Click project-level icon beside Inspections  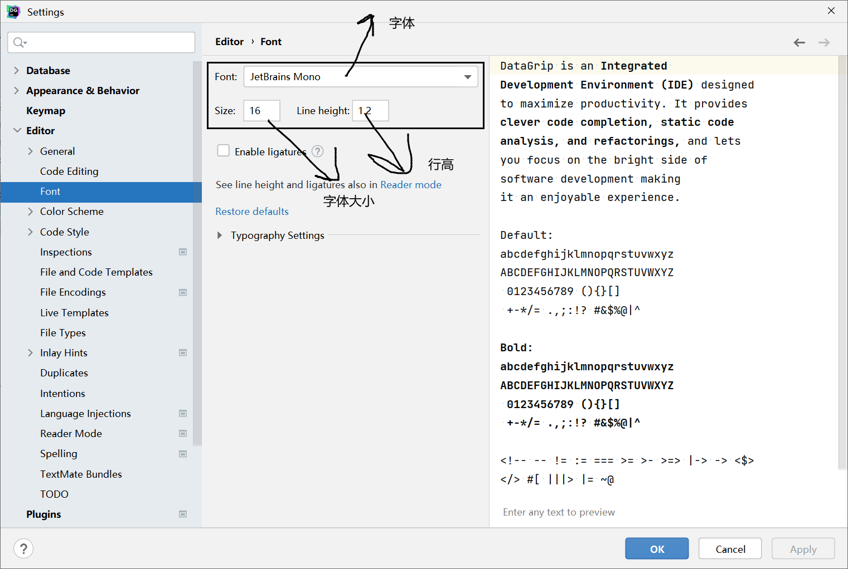coord(183,252)
